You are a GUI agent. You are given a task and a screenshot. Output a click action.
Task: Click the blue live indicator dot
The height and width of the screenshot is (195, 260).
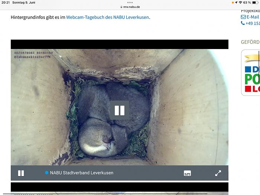(x=47, y=173)
